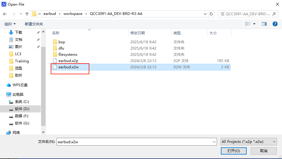Open the LC3 folder in sidebar
Image resolution: width=282 pixels, height=159 pixels.
18,54
